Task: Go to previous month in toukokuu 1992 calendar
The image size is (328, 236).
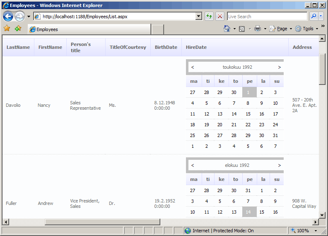Action: click(x=193, y=67)
